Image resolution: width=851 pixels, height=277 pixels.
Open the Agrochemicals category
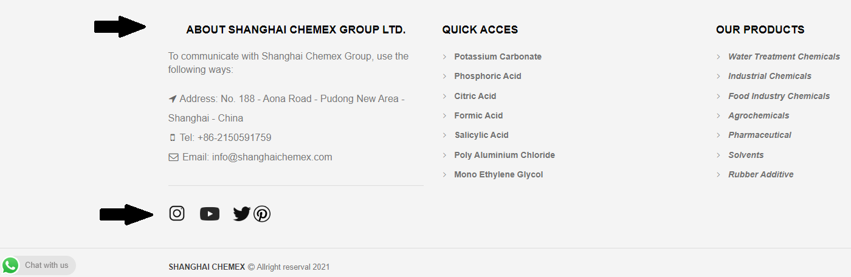pos(759,115)
